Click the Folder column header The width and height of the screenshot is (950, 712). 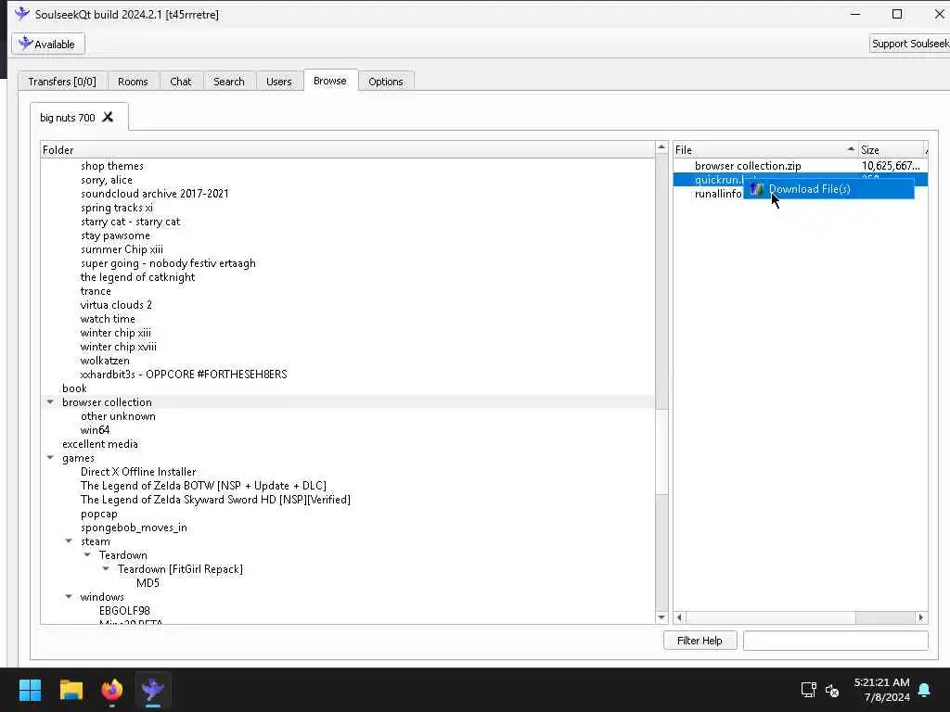click(348, 149)
